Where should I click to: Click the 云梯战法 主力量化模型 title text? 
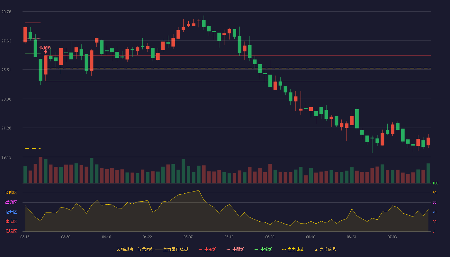coord(152,249)
